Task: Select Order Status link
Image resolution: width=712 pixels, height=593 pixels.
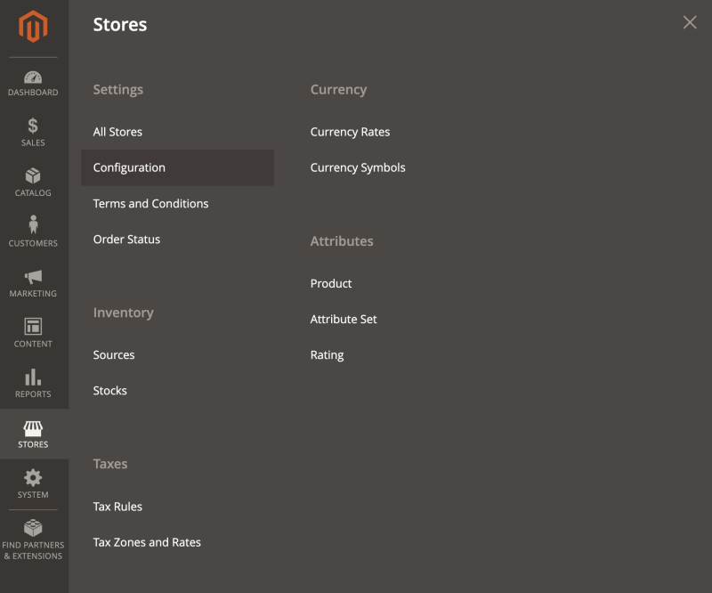Action: point(126,240)
